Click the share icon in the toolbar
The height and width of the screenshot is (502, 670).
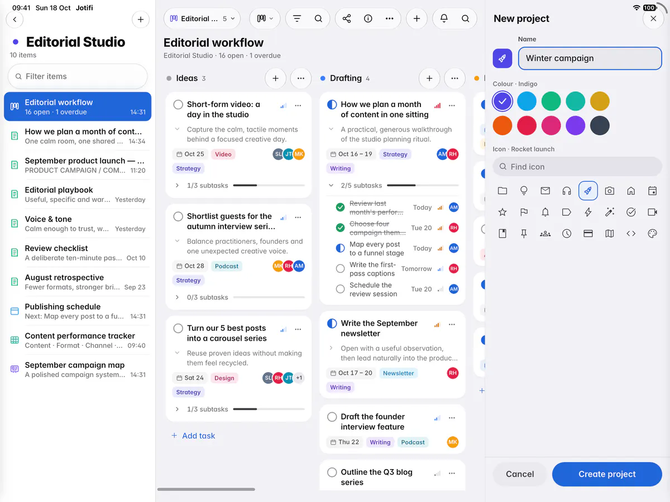point(347,18)
